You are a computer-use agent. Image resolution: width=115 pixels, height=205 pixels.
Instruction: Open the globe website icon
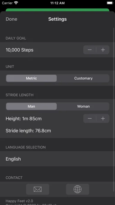[x=77, y=189]
